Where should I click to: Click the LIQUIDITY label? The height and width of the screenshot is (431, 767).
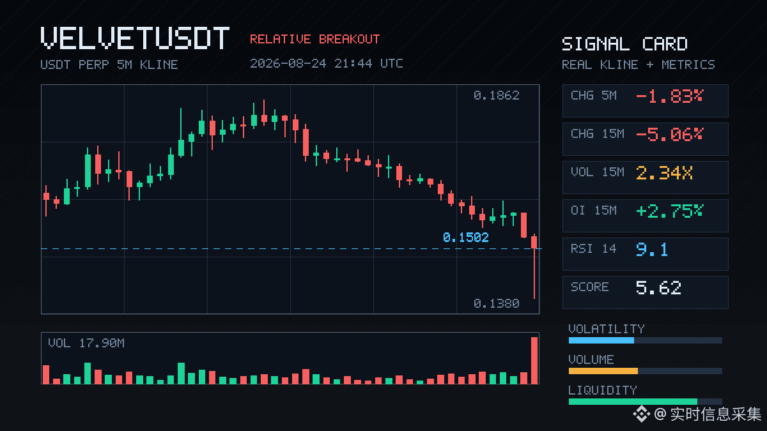pos(603,390)
